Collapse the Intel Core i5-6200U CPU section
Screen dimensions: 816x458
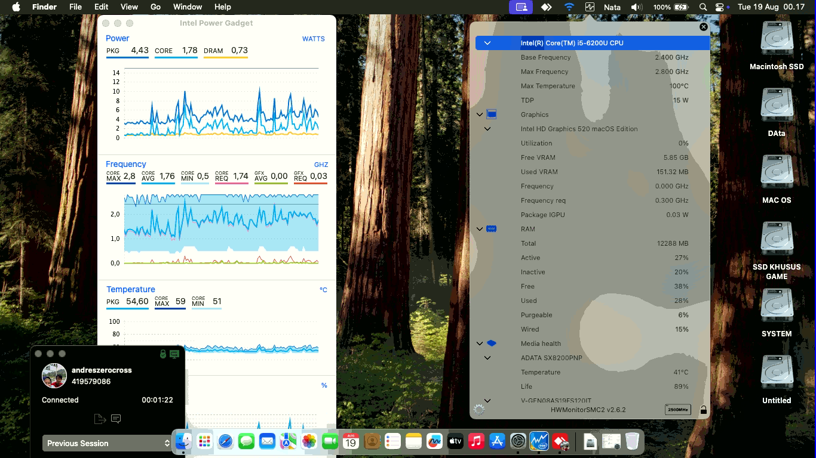(x=487, y=42)
